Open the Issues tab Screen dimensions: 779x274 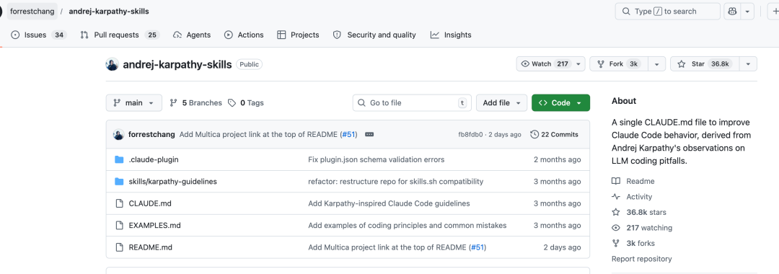pyautogui.click(x=39, y=35)
